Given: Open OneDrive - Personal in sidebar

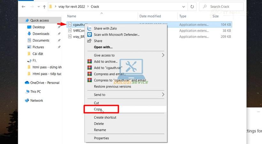Looking at the screenshot, I should pyautogui.click(x=45, y=83).
